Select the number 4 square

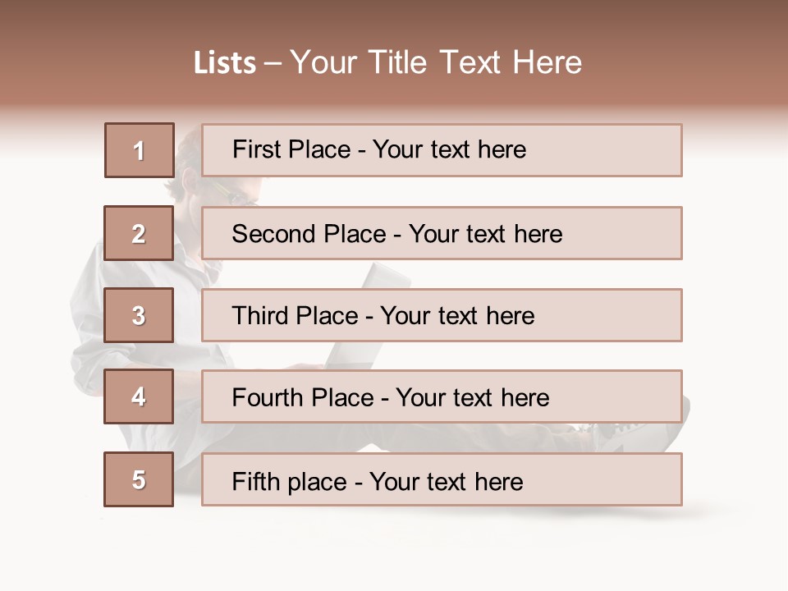(139, 396)
